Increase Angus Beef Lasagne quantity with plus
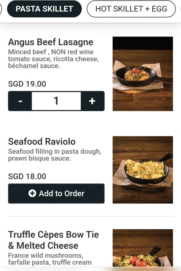Viewport: 181px width, 271px height. [92, 101]
